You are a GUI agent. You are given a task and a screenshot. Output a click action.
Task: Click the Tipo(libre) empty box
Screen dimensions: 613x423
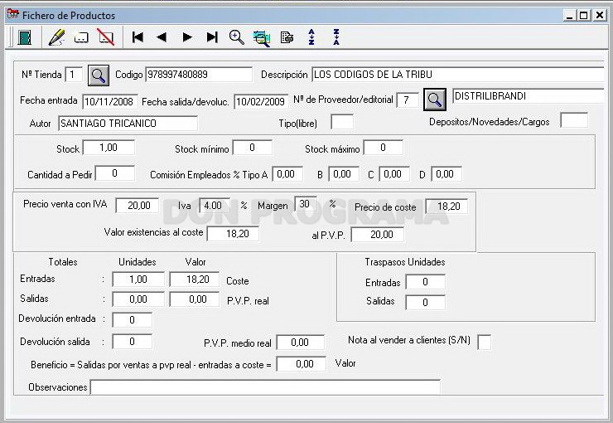coord(342,122)
